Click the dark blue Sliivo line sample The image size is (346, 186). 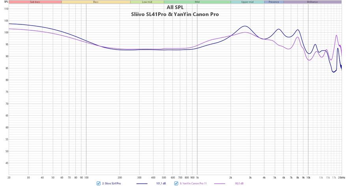pos(142,184)
